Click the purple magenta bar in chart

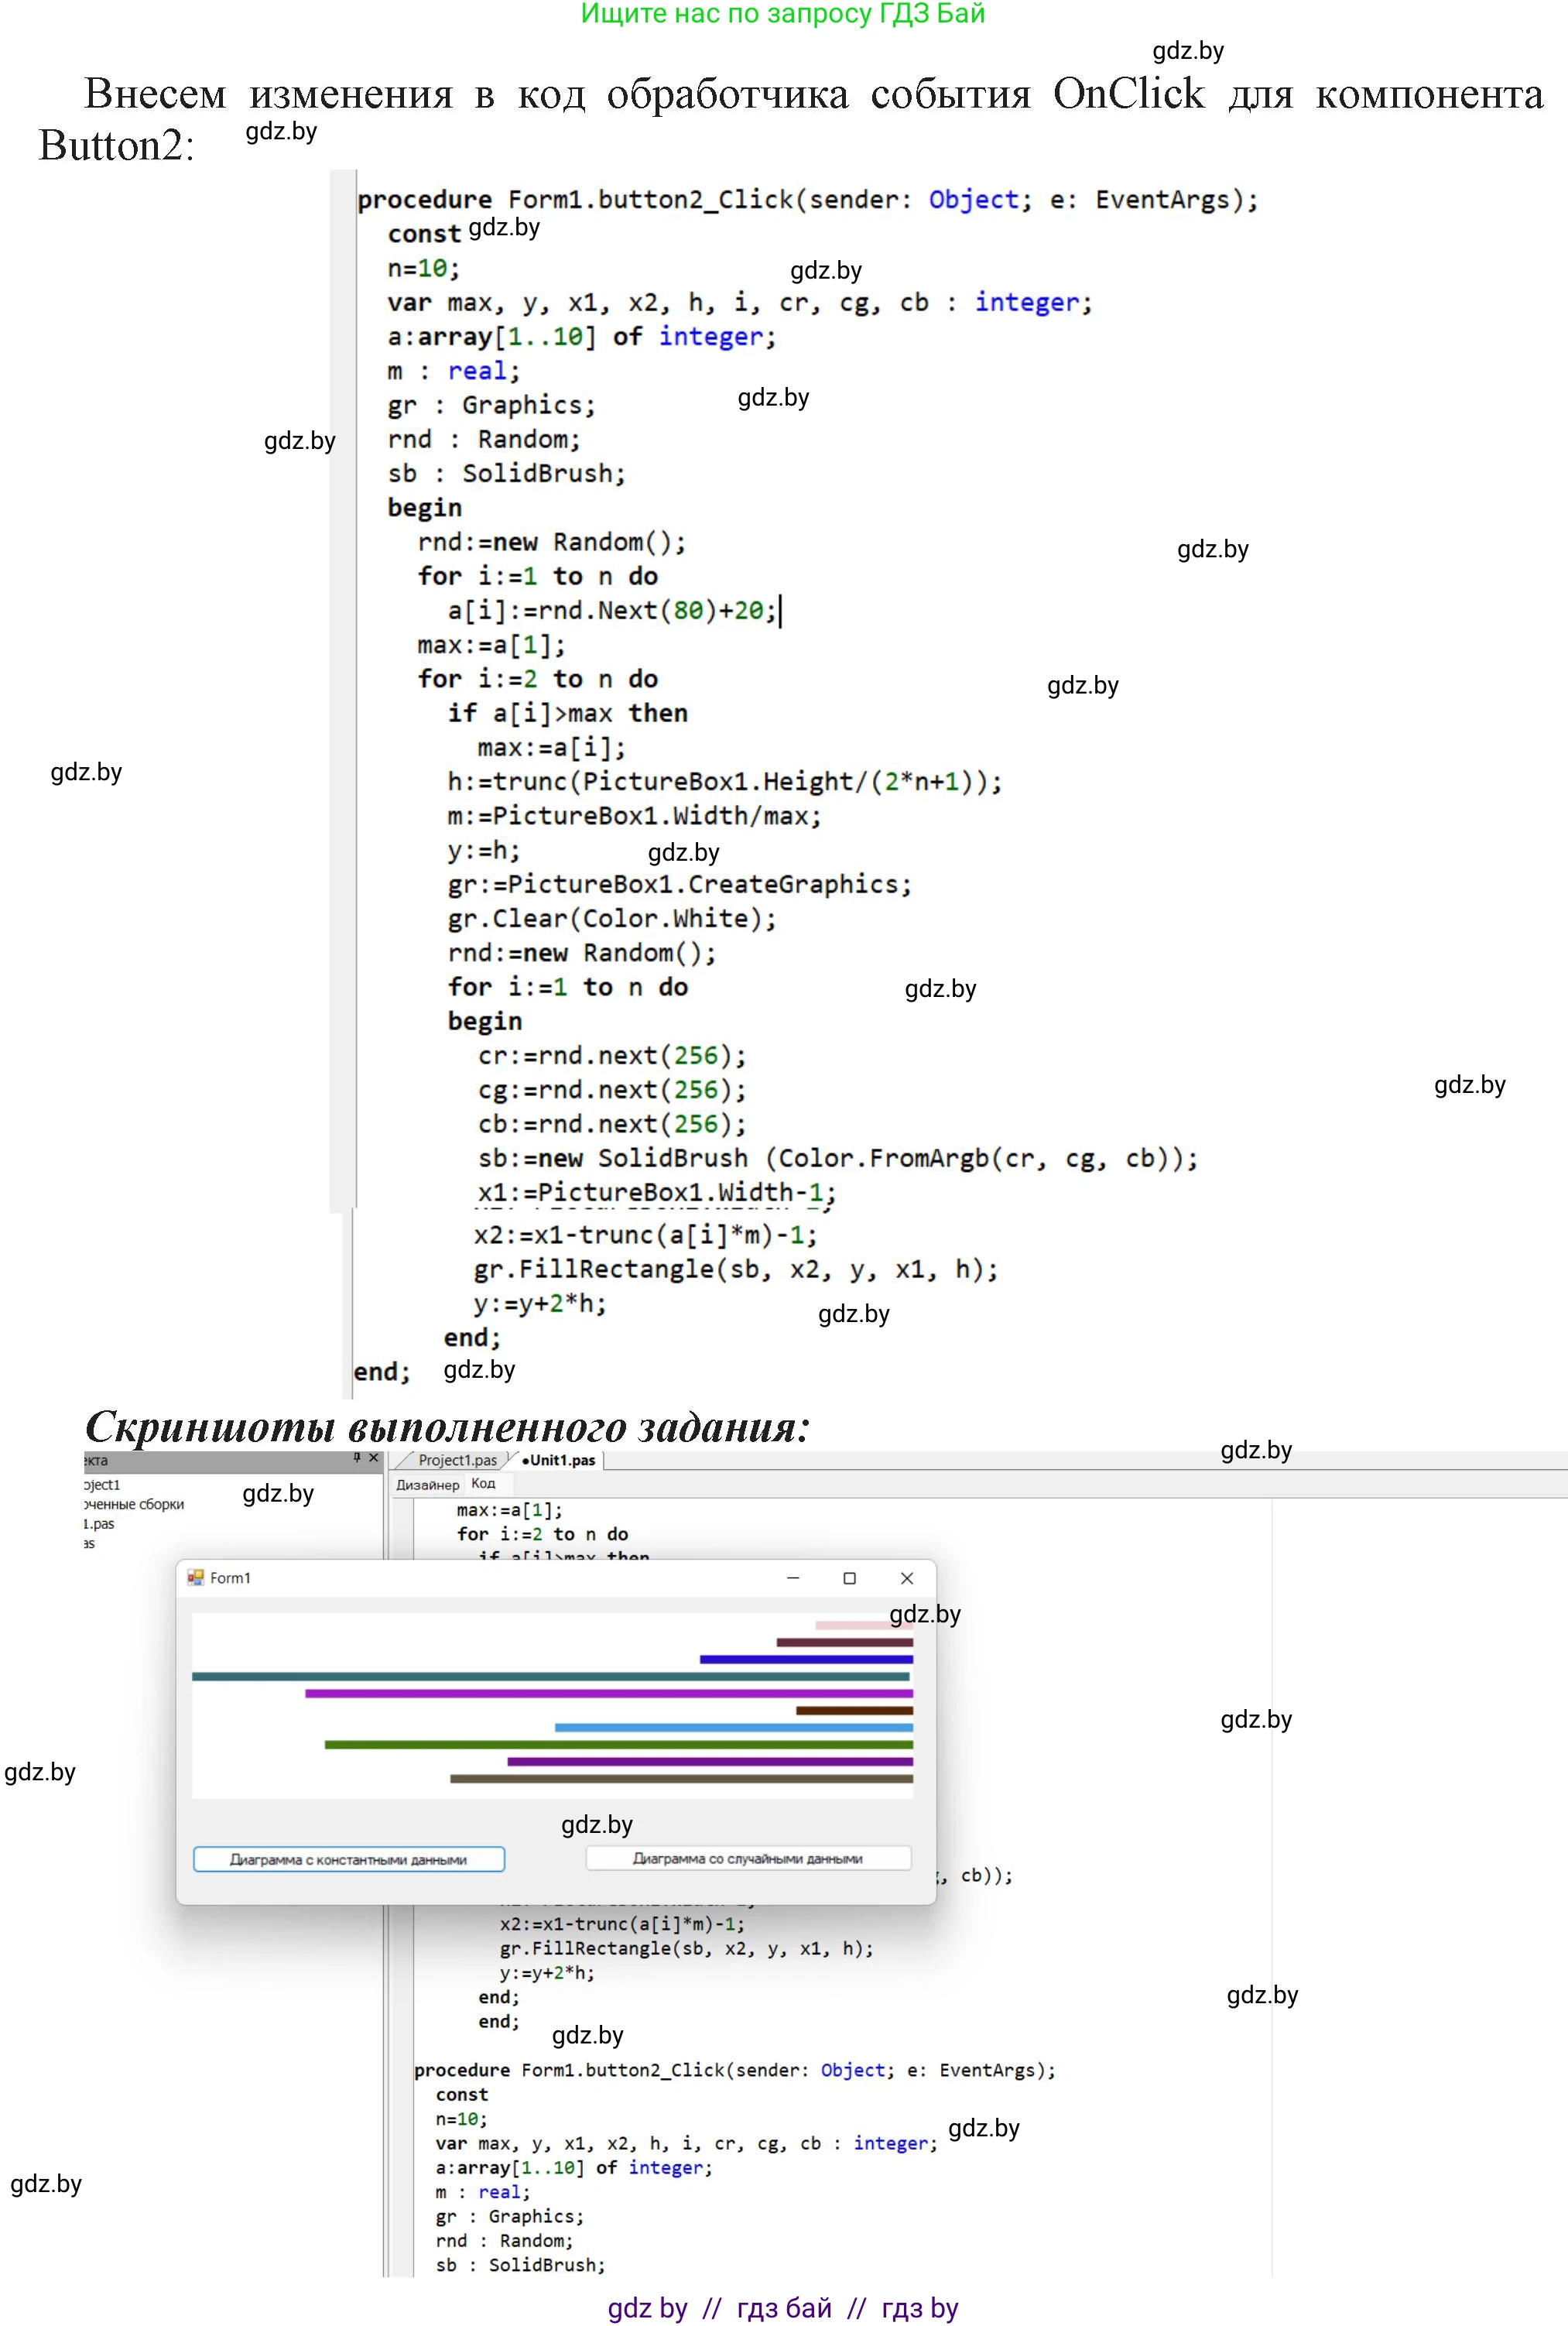click(x=608, y=1693)
